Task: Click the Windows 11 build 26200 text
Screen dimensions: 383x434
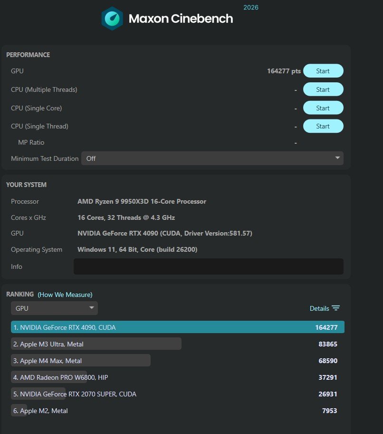Action: click(x=137, y=249)
